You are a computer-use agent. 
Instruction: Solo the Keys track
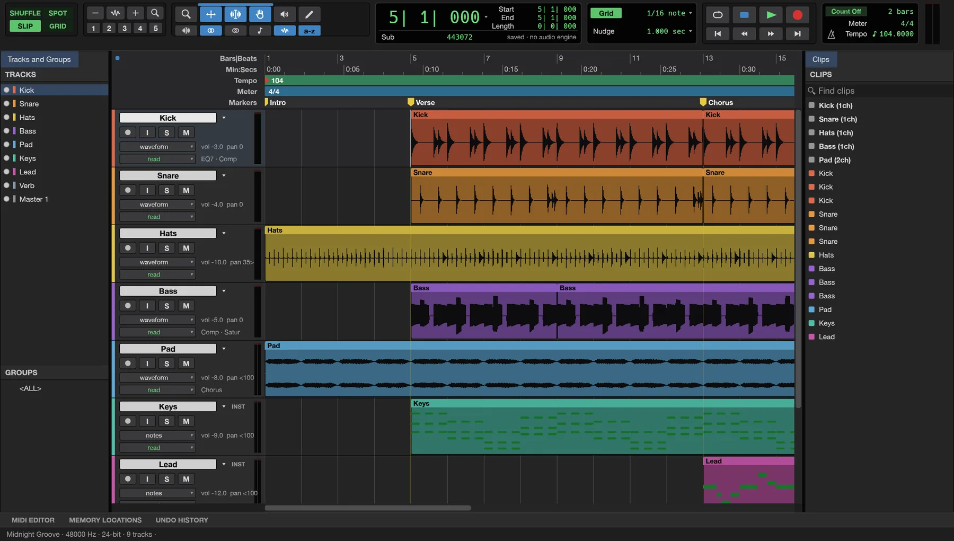pyautogui.click(x=166, y=421)
